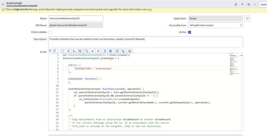
Task: Open the activity stream icon in header
Action: pos(242,4)
